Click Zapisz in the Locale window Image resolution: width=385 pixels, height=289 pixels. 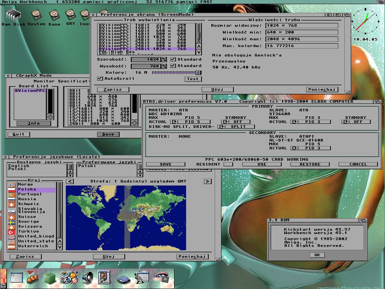point(25,257)
